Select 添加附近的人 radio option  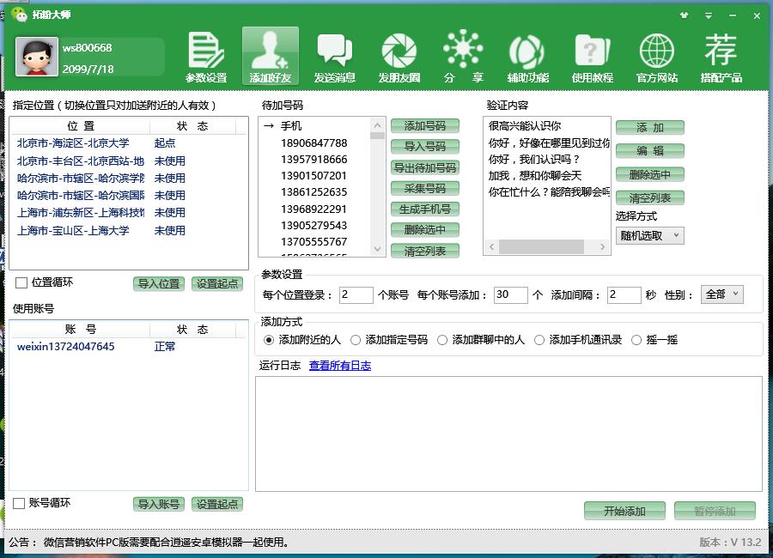(x=269, y=340)
